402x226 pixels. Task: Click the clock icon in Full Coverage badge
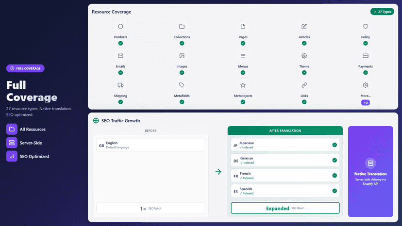click(12, 68)
